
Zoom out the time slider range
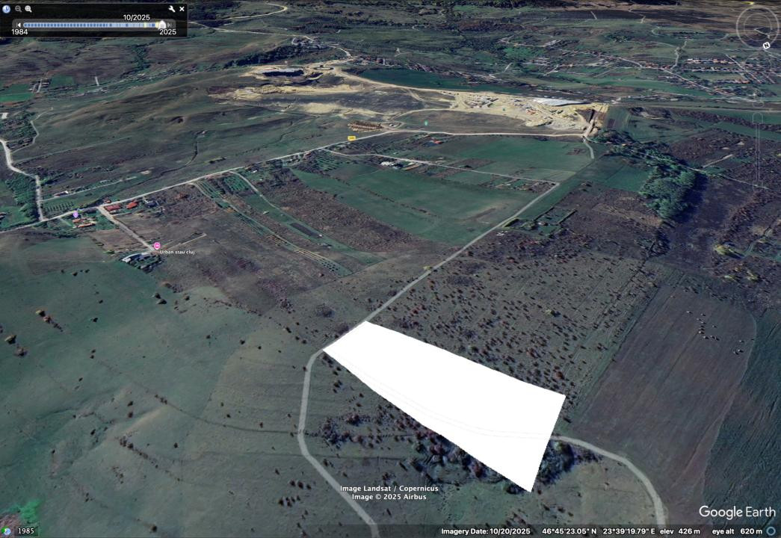click(19, 9)
